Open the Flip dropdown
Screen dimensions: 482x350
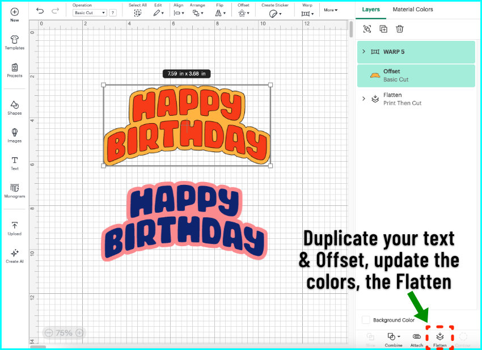point(220,13)
